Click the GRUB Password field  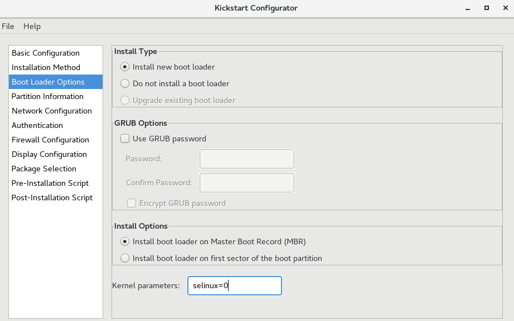click(247, 159)
